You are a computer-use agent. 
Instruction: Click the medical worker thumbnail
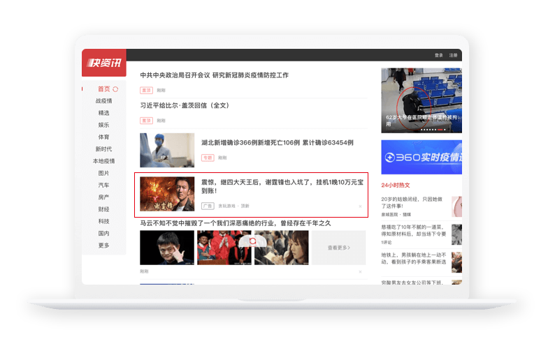pos(167,150)
